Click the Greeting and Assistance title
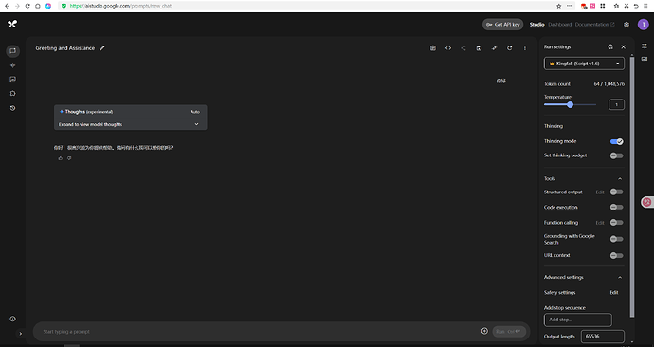Screen dimensions: 654x347 coord(65,48)
